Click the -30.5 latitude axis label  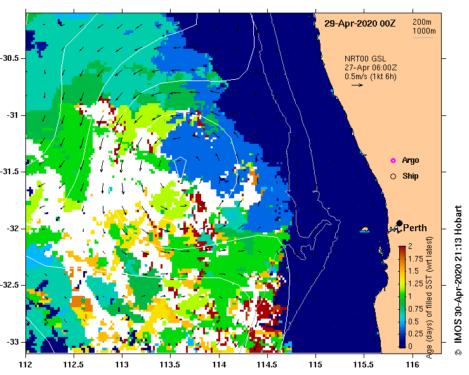tap(10, 58)
